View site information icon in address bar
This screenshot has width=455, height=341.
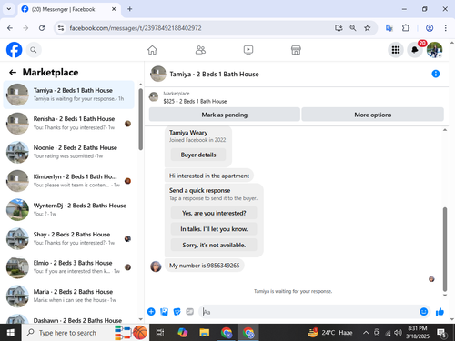click(61, 28)
